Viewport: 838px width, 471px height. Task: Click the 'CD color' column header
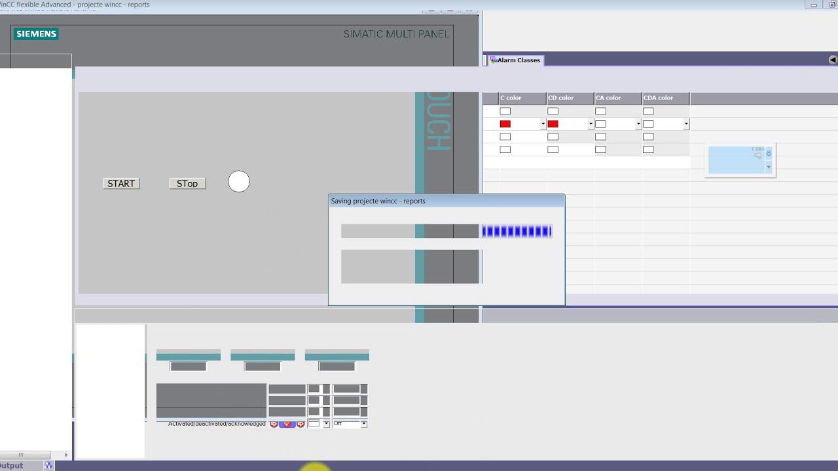point(570,98)
